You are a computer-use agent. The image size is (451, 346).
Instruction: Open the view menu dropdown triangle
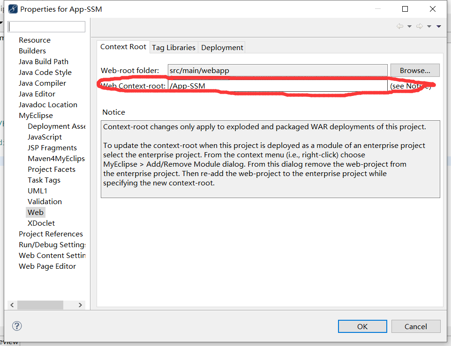coord(439,26)
